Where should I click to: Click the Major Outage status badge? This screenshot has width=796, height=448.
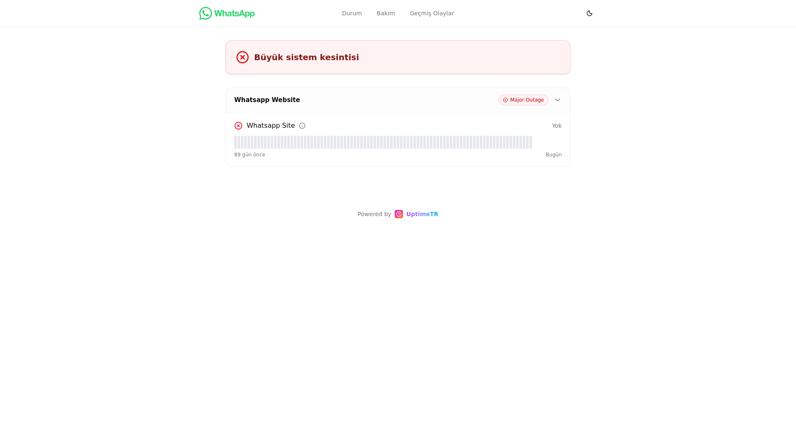[523, 100]
